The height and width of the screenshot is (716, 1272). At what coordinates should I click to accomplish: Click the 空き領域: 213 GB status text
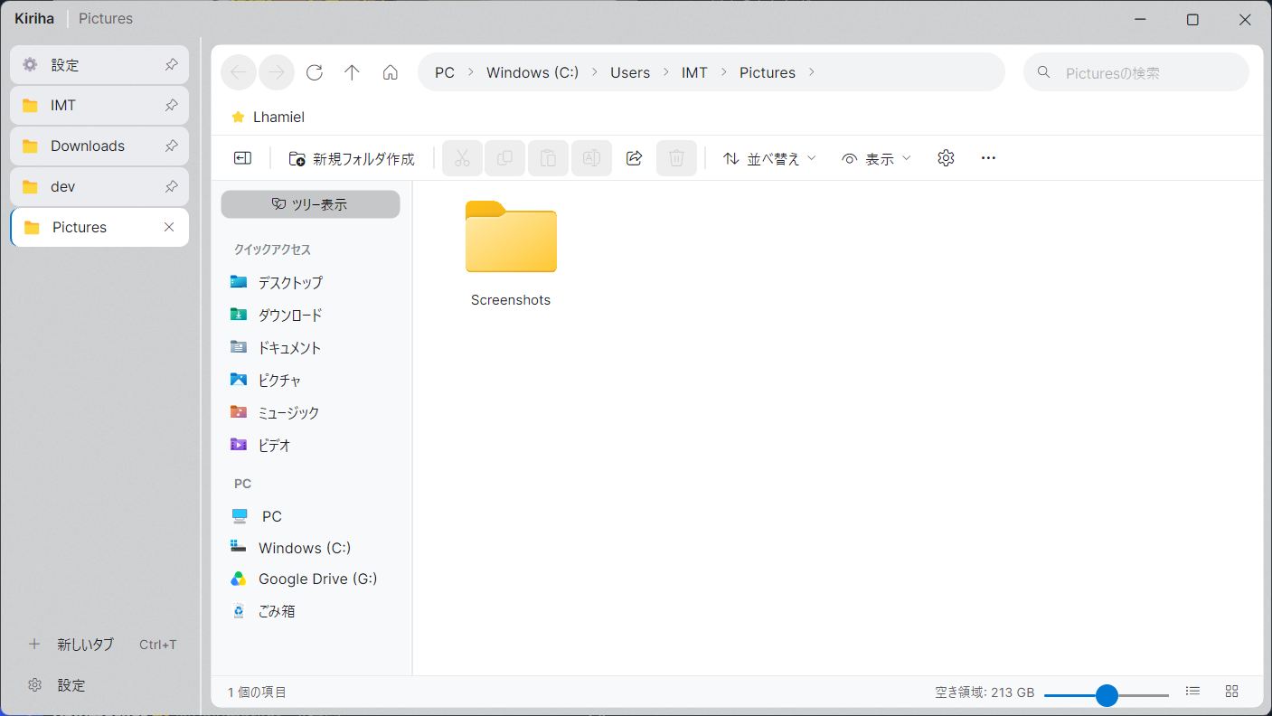[x=985, y=692]
